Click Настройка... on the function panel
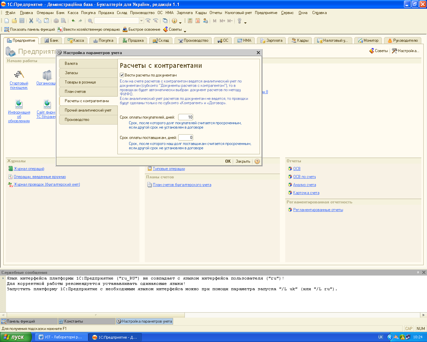This screenshot has height=342, width=427. pyautogui.click(x=405, y=51)
